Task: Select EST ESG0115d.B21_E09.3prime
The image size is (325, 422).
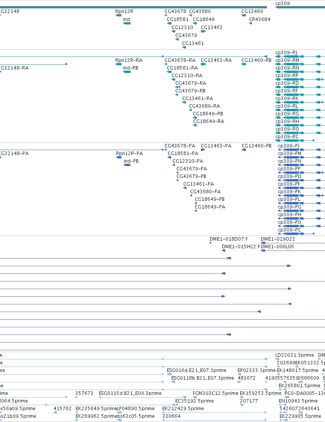Action: pos(130,393)
